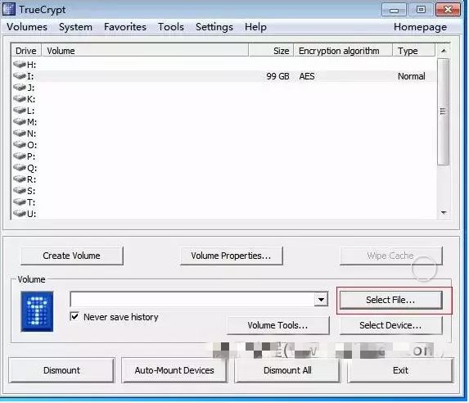Select the S: drive icon
469x403 pixels.
coord(20,191)
